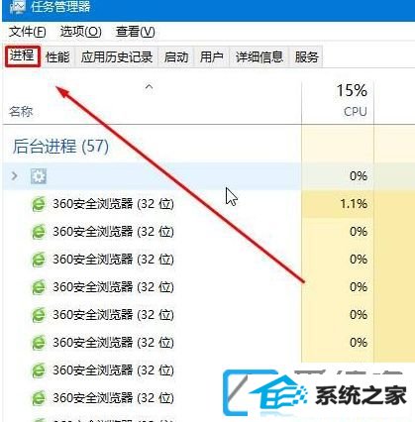Sort by the 15% CPU column header

point(338,100)
